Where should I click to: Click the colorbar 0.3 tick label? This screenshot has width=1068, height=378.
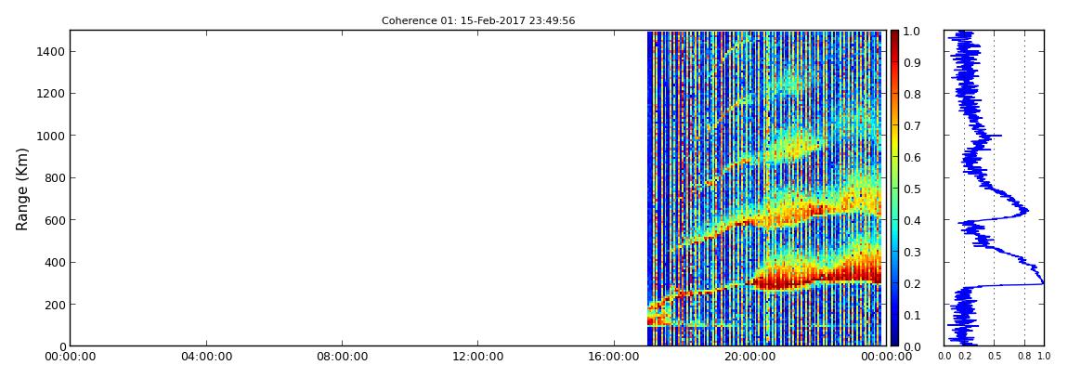911,252
